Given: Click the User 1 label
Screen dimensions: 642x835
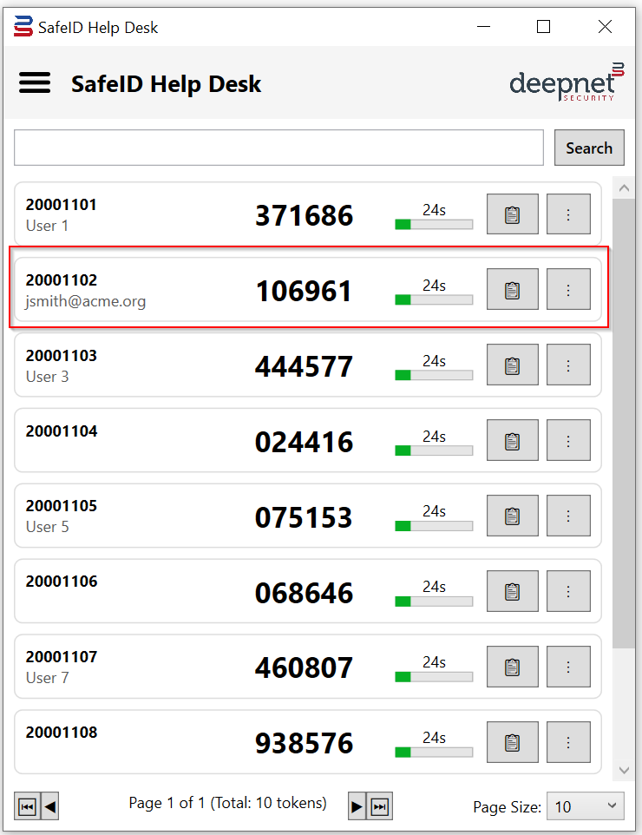Looking at the screenshot, I should [x=47, y=226].
